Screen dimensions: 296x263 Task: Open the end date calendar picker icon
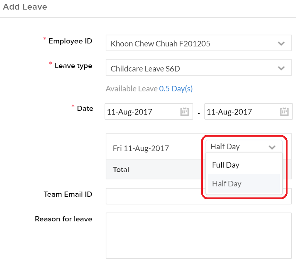click(x=284, y=112)
